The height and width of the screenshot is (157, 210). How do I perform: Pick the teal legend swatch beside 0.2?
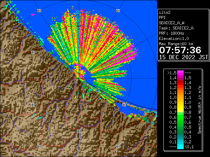[x=180, y=137]
